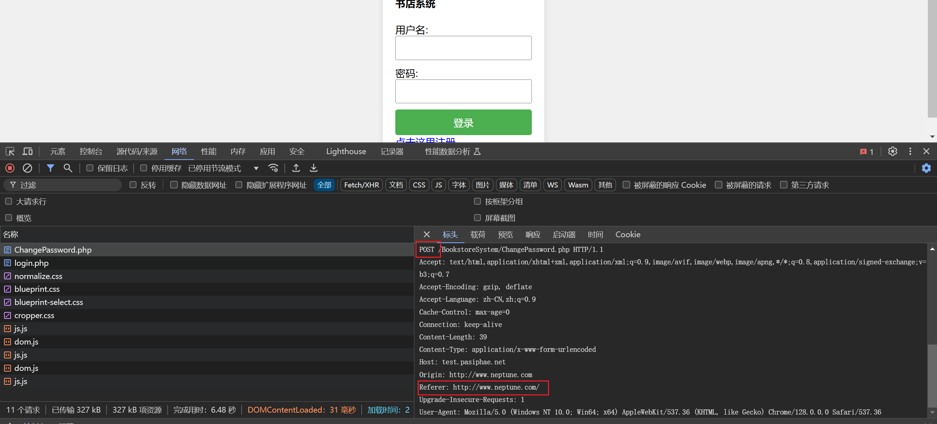Filter by JS type
Viewport: 937px width, 424px height.
pos(438,185)
